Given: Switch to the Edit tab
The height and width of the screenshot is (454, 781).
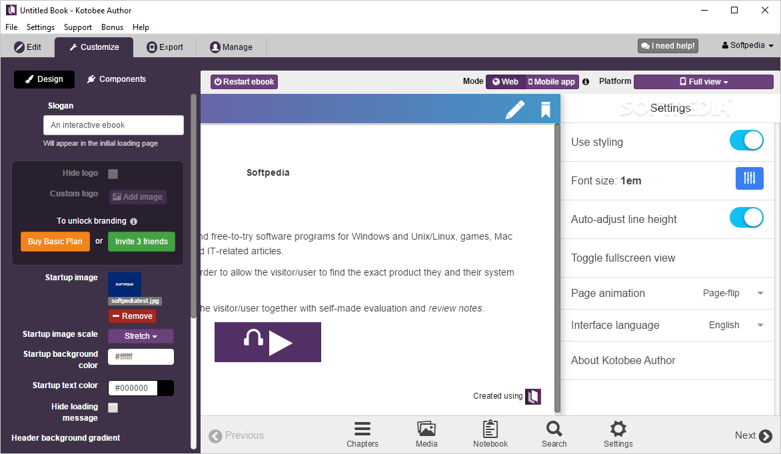Looking at the screenshot, I should point(27,47).
